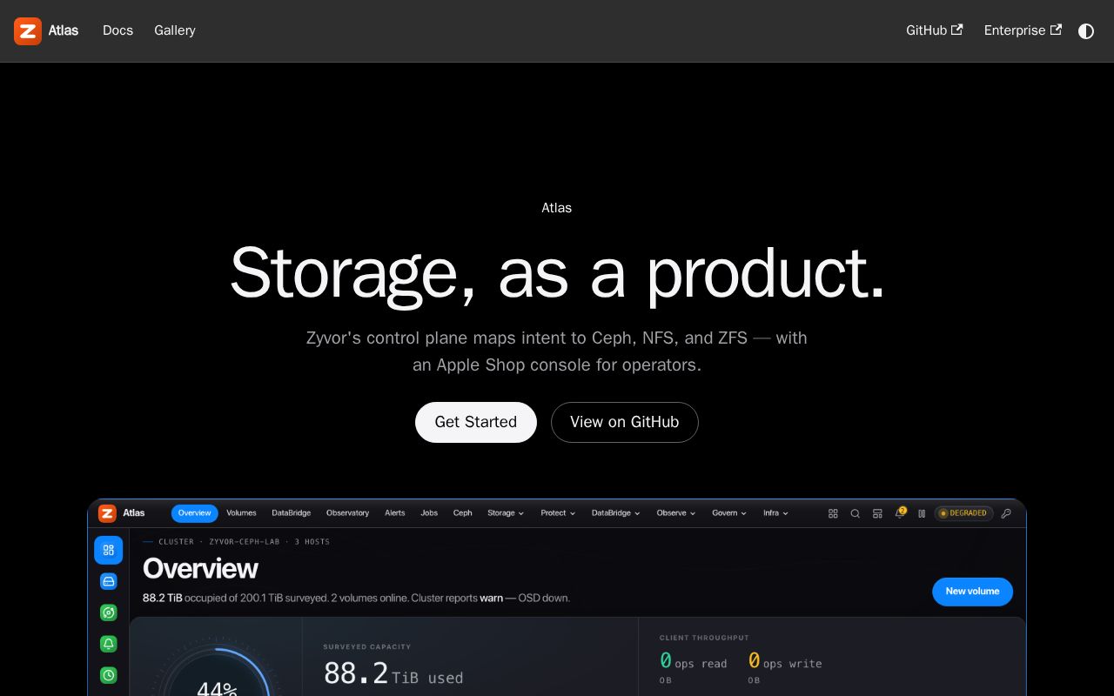1114x696 pixels.
Task: Expand the Observe dropdown menu
Action: pyautogui.click(x=676, y=513)
